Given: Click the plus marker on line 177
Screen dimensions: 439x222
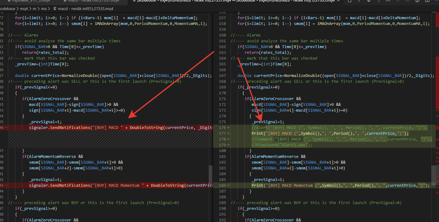Looking at the screenshot, I should coord(228,134).
